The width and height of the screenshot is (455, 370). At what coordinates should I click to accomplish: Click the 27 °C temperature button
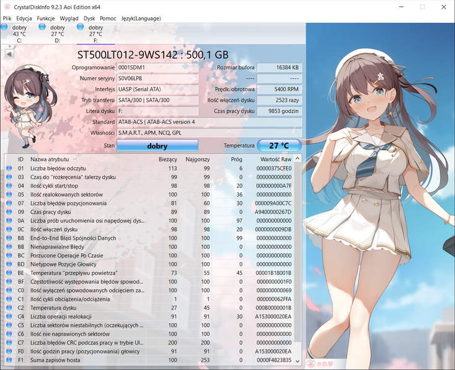tap(279, 146)
